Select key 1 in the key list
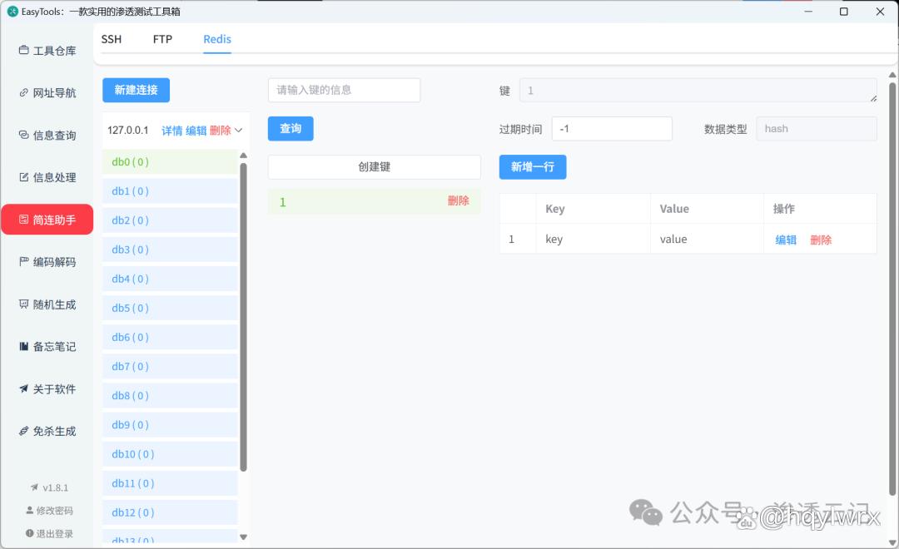This screenshot has width=899, height=549. click(x=375, y=202)
